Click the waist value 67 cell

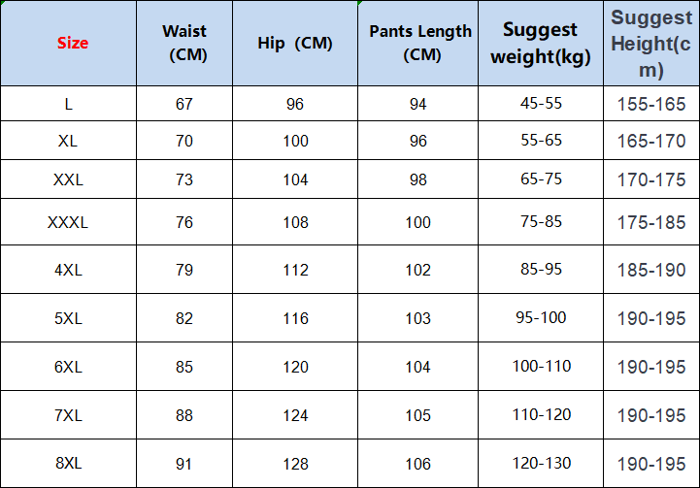(184, 104)
